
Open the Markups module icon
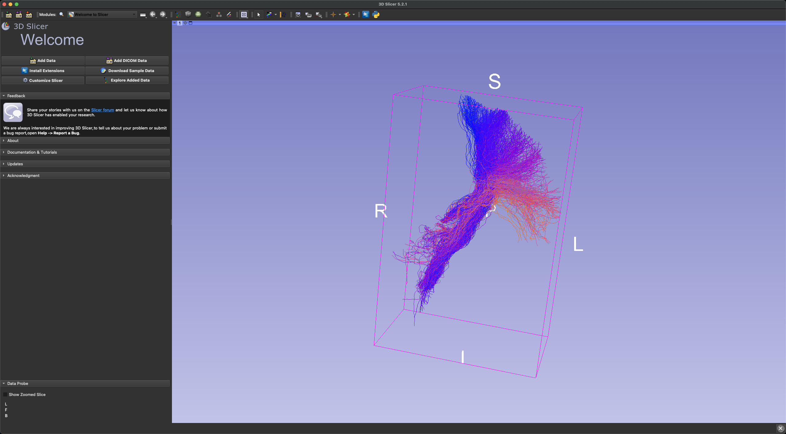[219, 14]
